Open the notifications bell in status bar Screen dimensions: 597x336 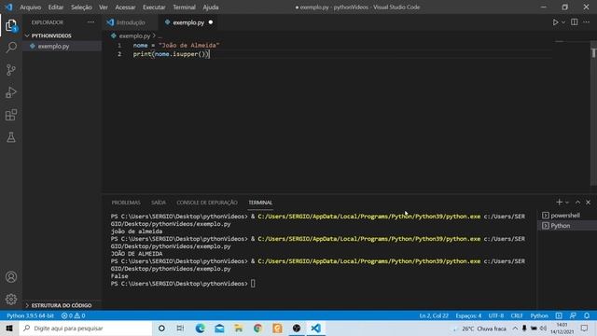pos(587,315)
